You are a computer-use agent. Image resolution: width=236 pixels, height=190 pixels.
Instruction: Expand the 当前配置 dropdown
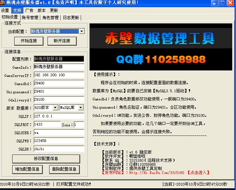coord(82,31)
